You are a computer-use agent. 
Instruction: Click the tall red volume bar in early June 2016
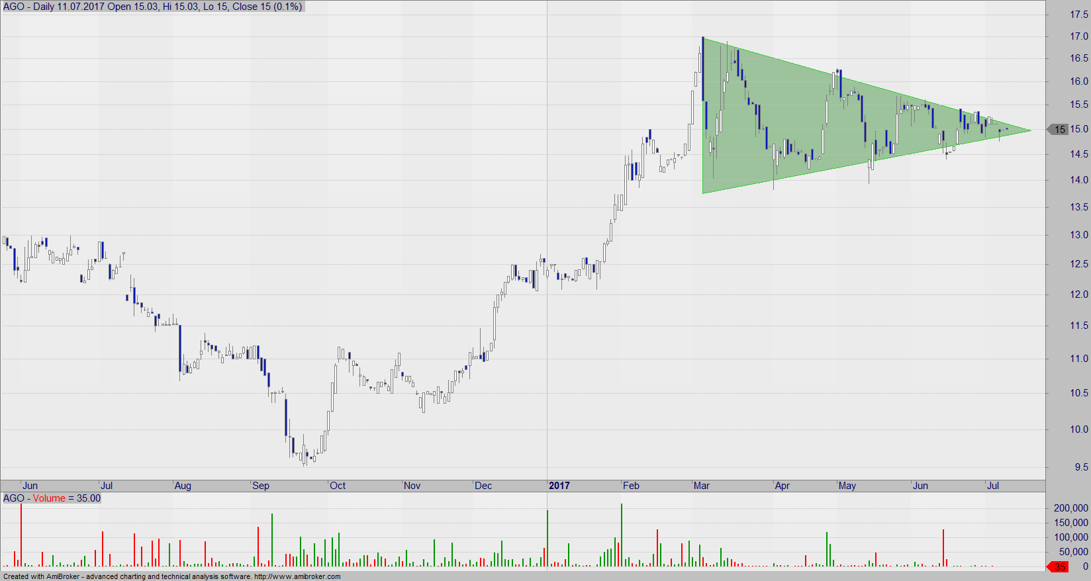click(21, 535)
